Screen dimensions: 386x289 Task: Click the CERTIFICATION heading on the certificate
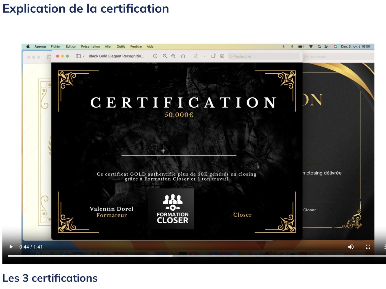pyautogui.click(x=183, y=103)
